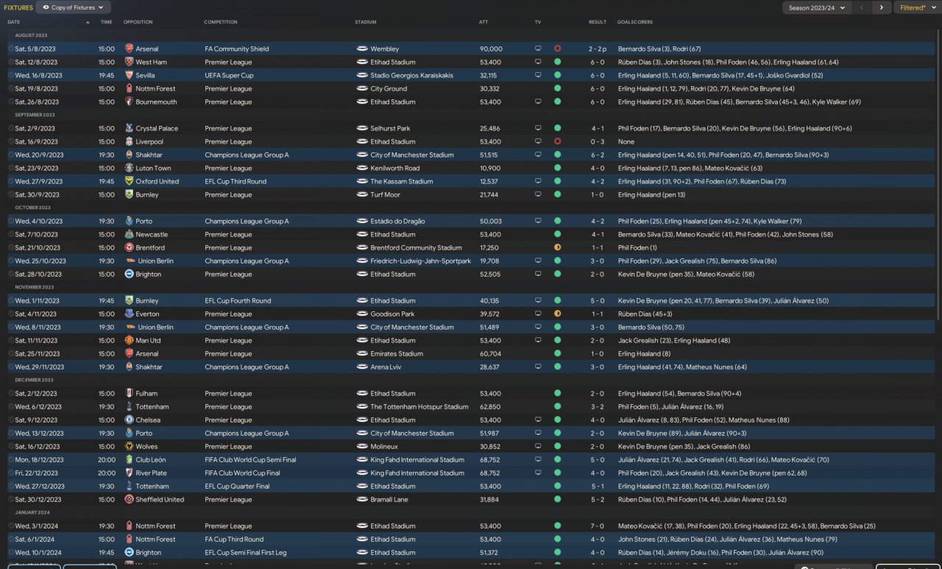The height and width of the screenshot is (569, 942).
Task: Click the Newcastle club badge
Action: coord(129,234)
